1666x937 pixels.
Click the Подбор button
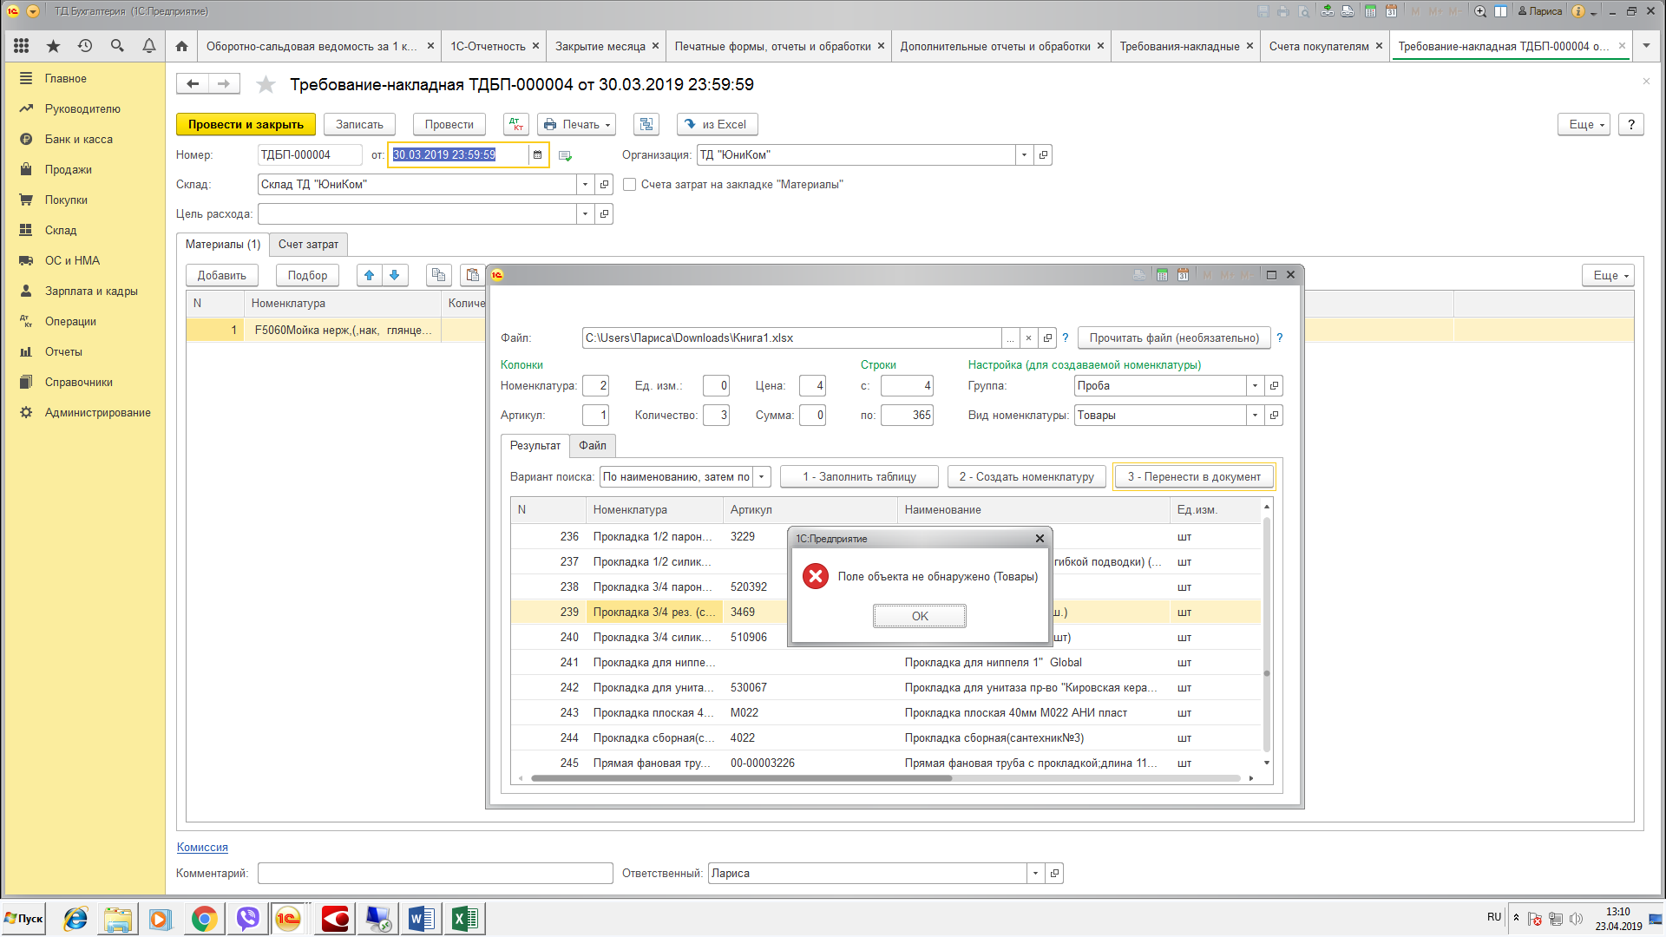(308, 275)
